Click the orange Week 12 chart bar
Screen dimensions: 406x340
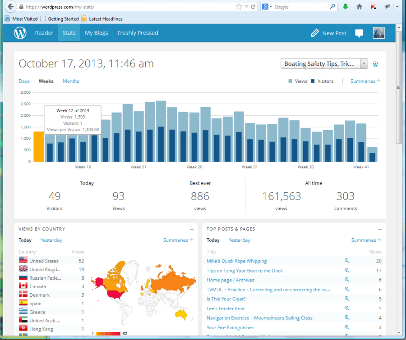(38, 146)
